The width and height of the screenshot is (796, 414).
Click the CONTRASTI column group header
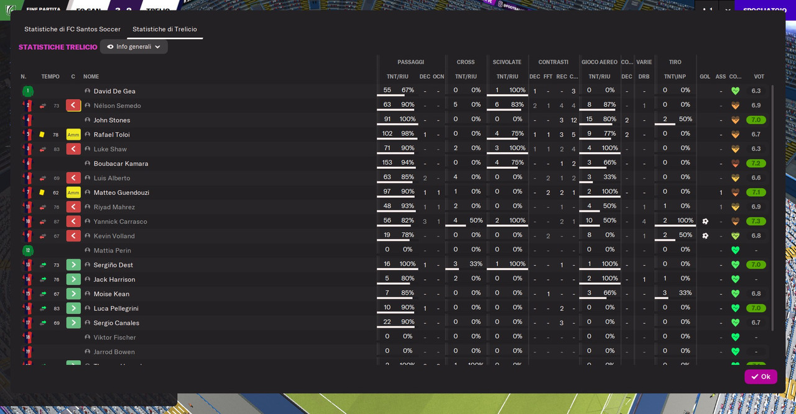(x=553, y=62)
